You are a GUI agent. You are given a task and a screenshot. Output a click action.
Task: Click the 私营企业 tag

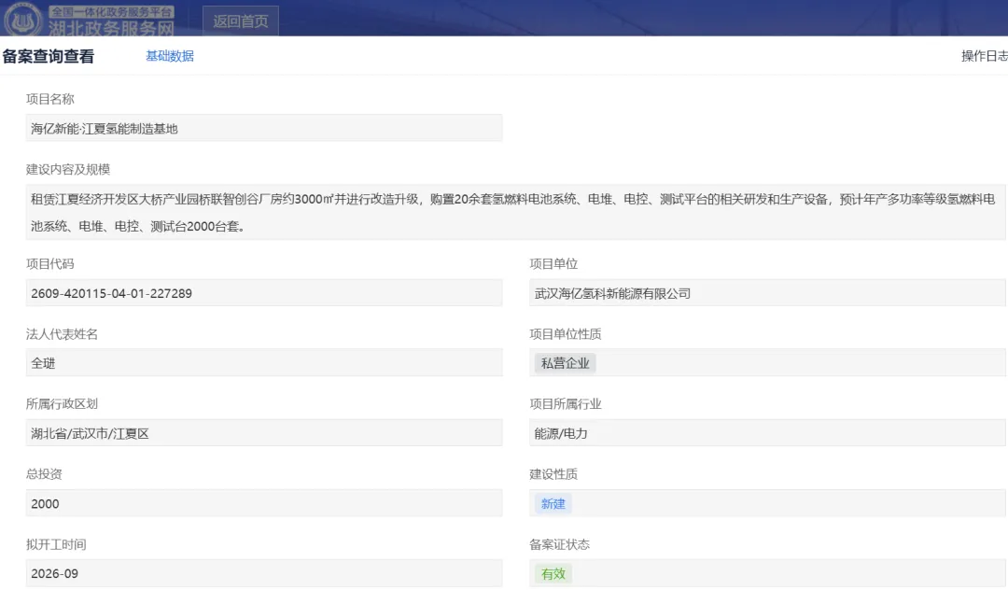pyautogui.click(x=565, y=363)
